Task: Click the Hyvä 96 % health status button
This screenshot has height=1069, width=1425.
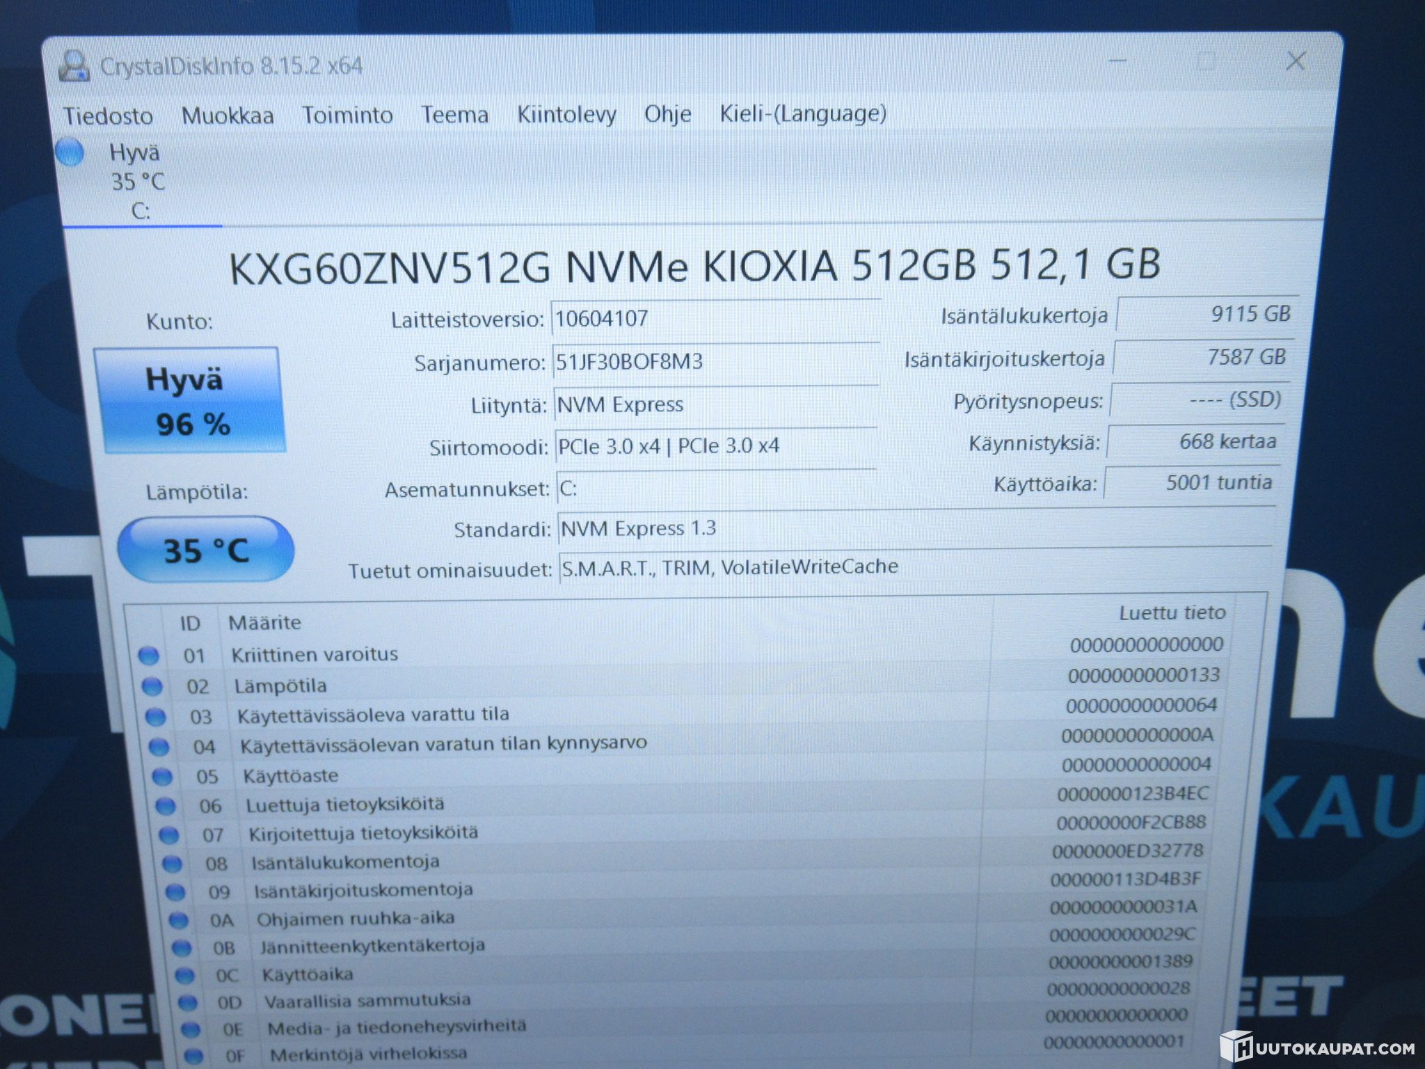Action: point(189,401)
